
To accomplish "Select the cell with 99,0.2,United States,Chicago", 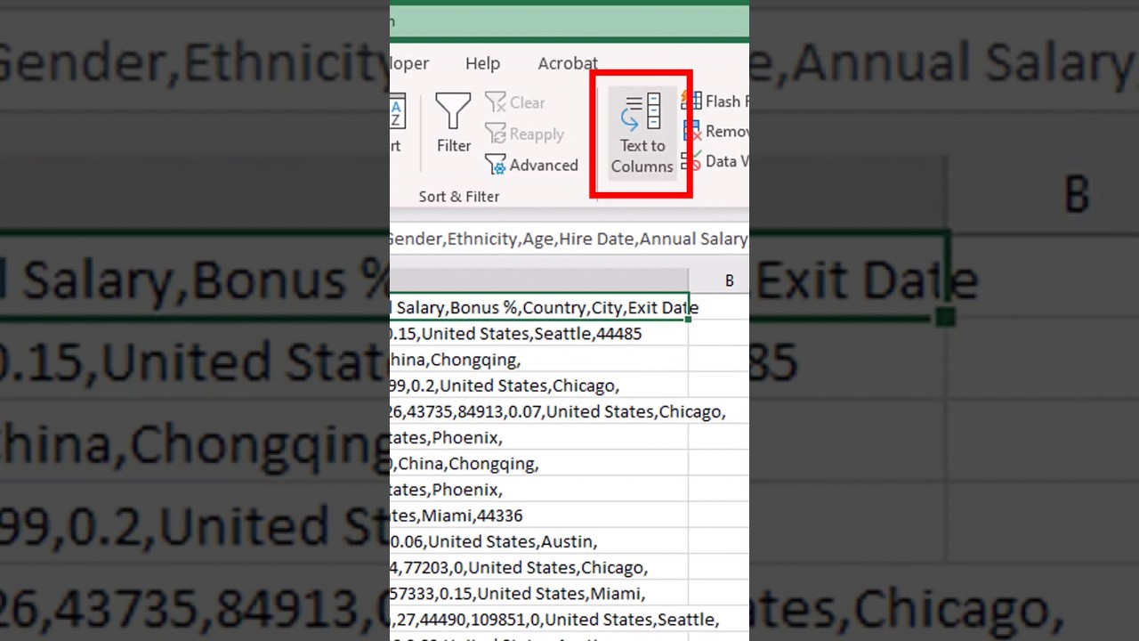I will coord(539,385).
